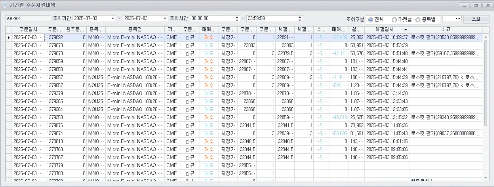Increase the 06:00:00 start time with up arrow
This screenshot has height=187, width=494.
237,17
